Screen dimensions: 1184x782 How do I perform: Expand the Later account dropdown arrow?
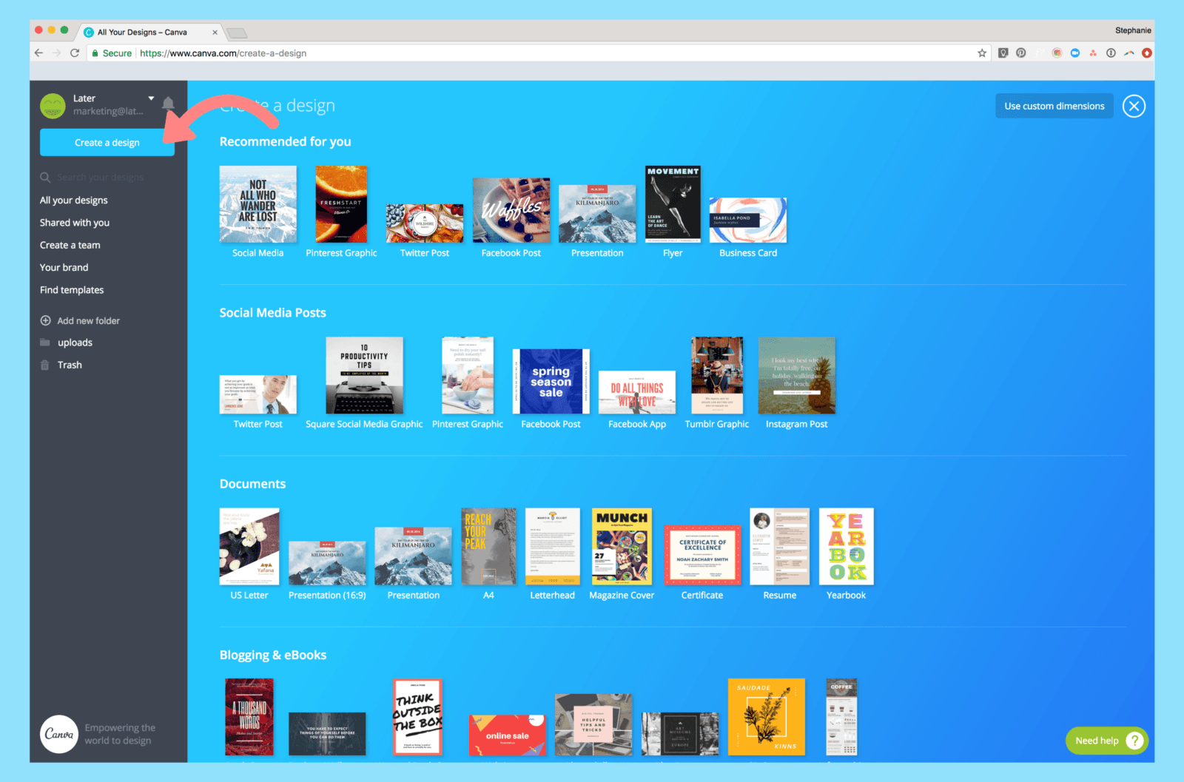tap(151, 98)
